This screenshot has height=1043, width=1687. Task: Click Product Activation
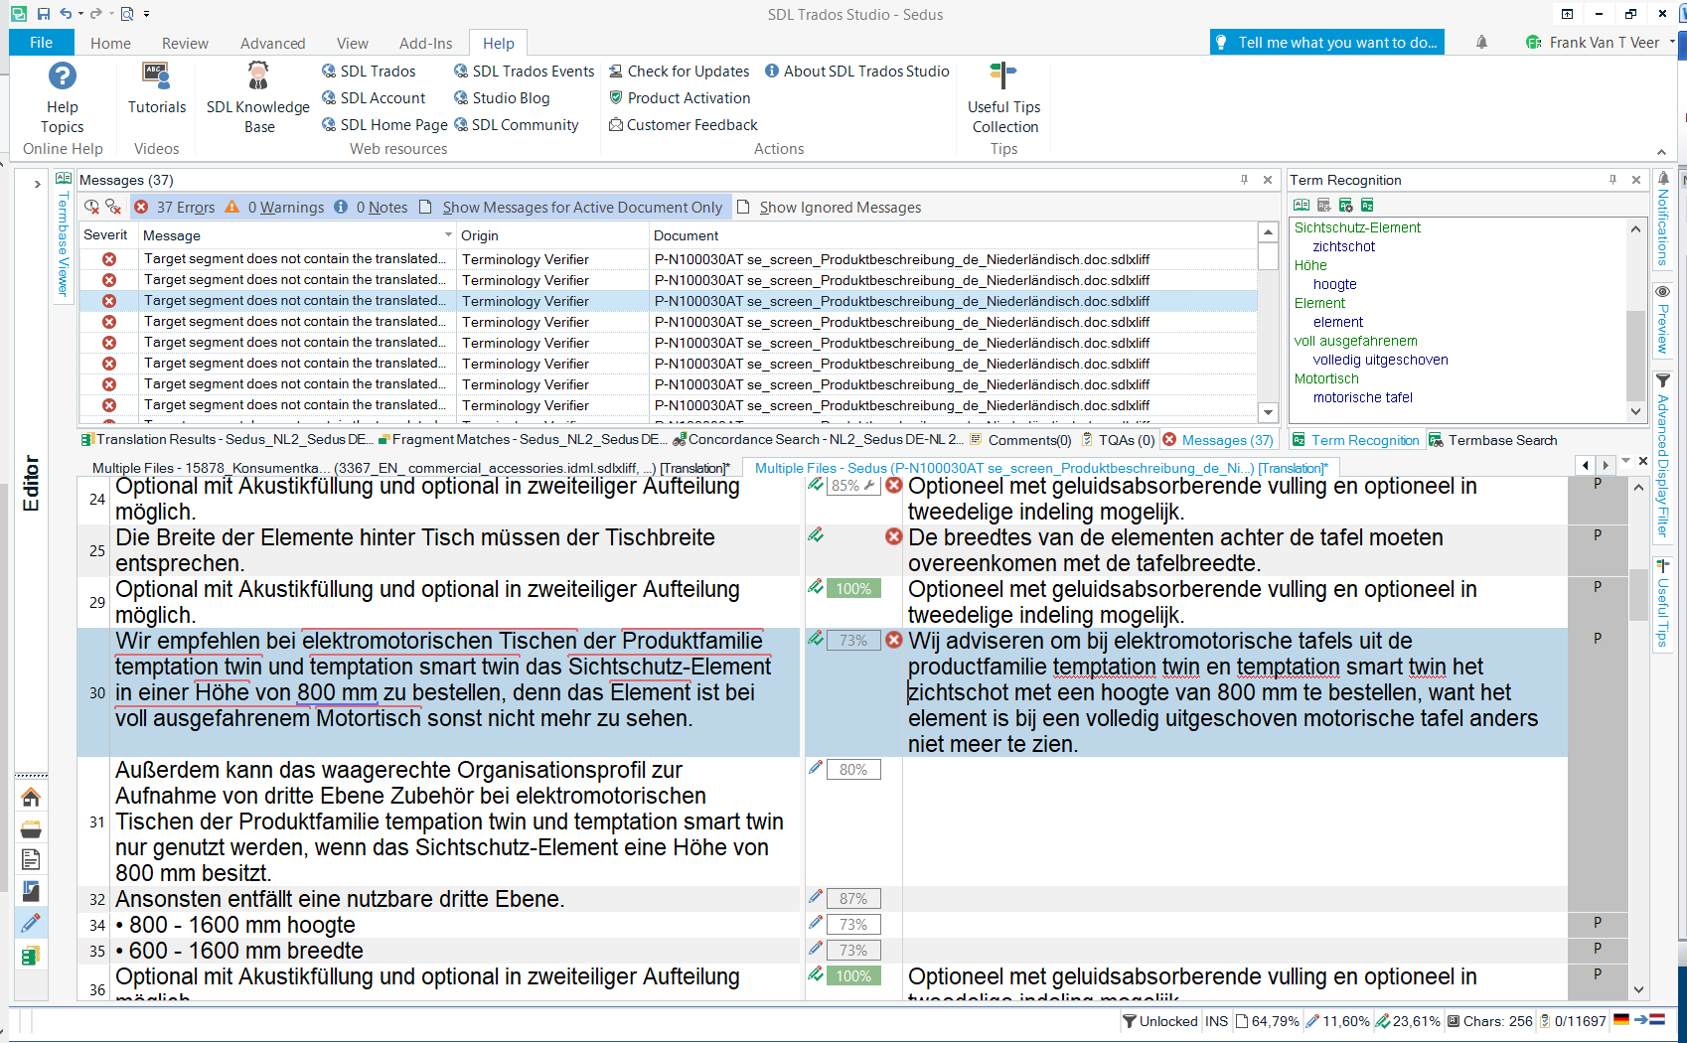point(679,97)
